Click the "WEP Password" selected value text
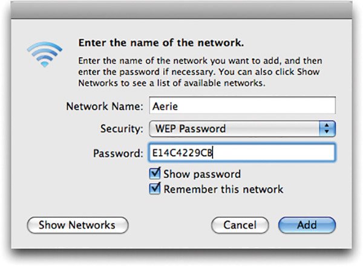Viewport: 363px width, 267px height. point(191,129)
